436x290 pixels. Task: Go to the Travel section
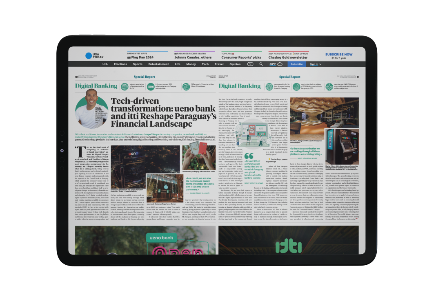coord(219,64)
